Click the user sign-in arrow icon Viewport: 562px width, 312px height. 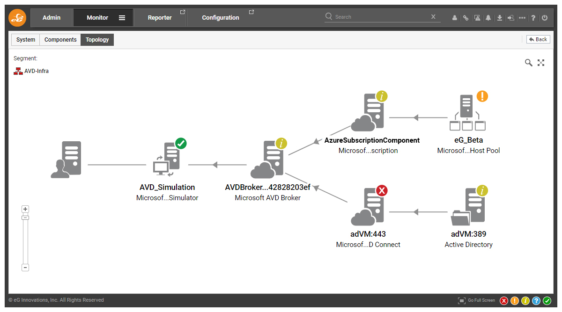tap(511, 18)
